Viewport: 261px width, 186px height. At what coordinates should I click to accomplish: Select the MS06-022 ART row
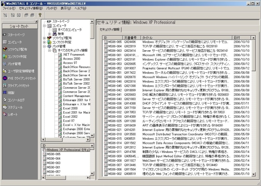click(x=177, y=125)
